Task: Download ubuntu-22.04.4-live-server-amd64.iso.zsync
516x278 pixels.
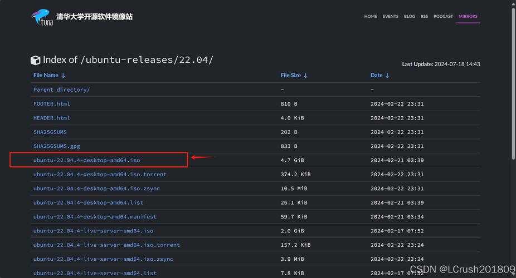Action: (x=103, y=259)
